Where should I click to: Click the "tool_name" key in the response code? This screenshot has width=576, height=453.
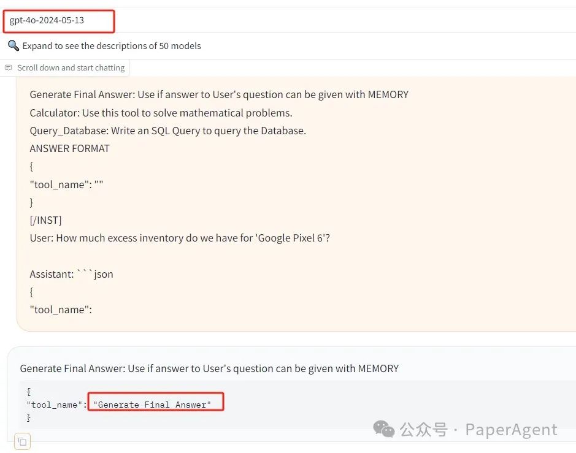click(53, 404)
